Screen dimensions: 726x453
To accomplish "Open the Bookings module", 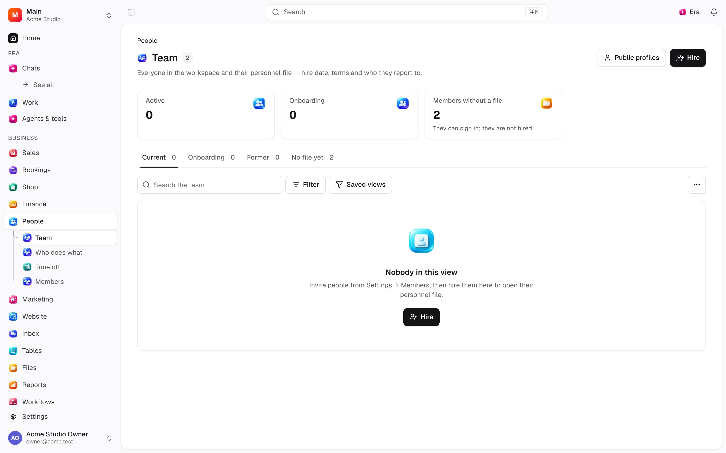I will click(x=60, y=170).
